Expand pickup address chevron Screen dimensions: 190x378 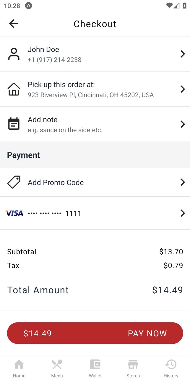click(x=183, y=89)
